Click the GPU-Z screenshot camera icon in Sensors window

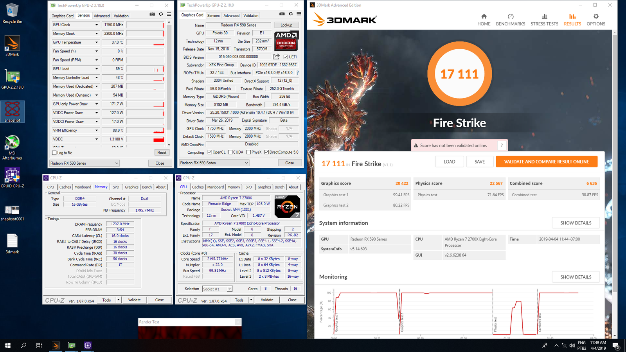pyautogui.click(x=152, y=14)
